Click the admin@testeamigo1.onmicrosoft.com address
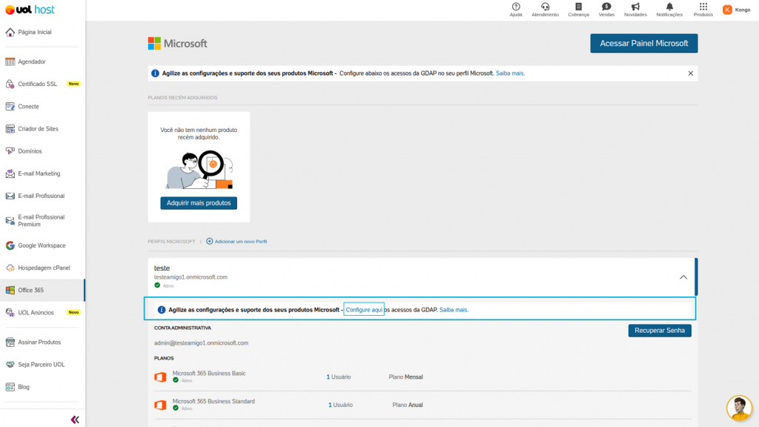 201,343
